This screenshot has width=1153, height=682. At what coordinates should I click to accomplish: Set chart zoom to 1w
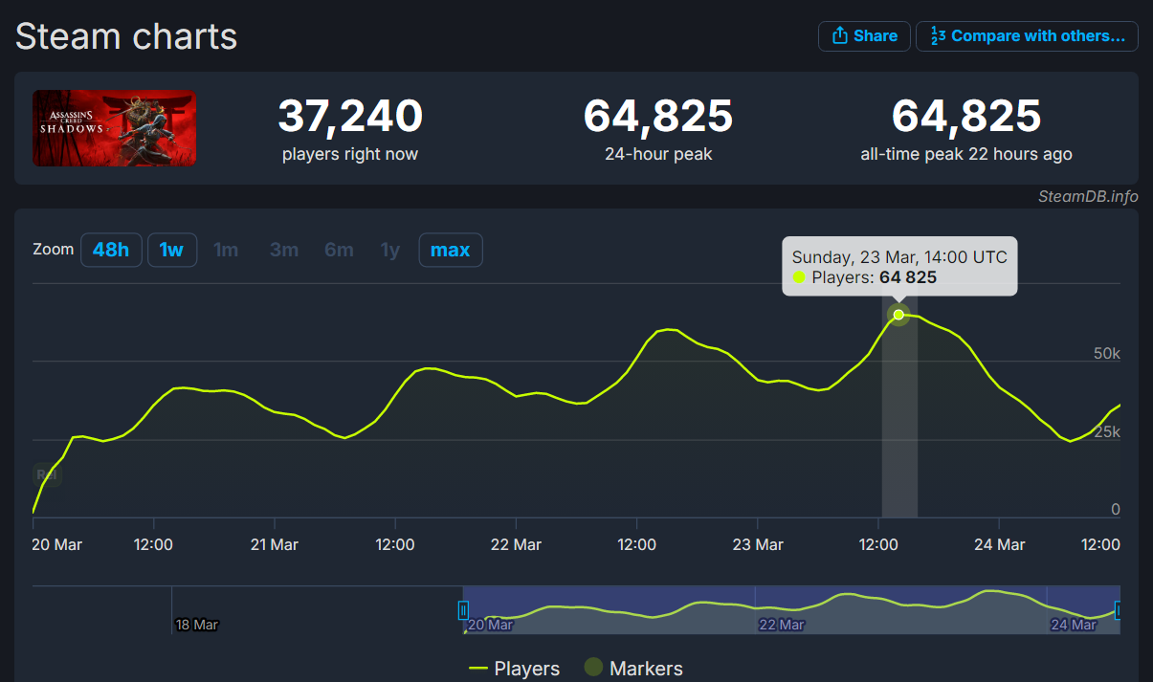pos(171,251)
